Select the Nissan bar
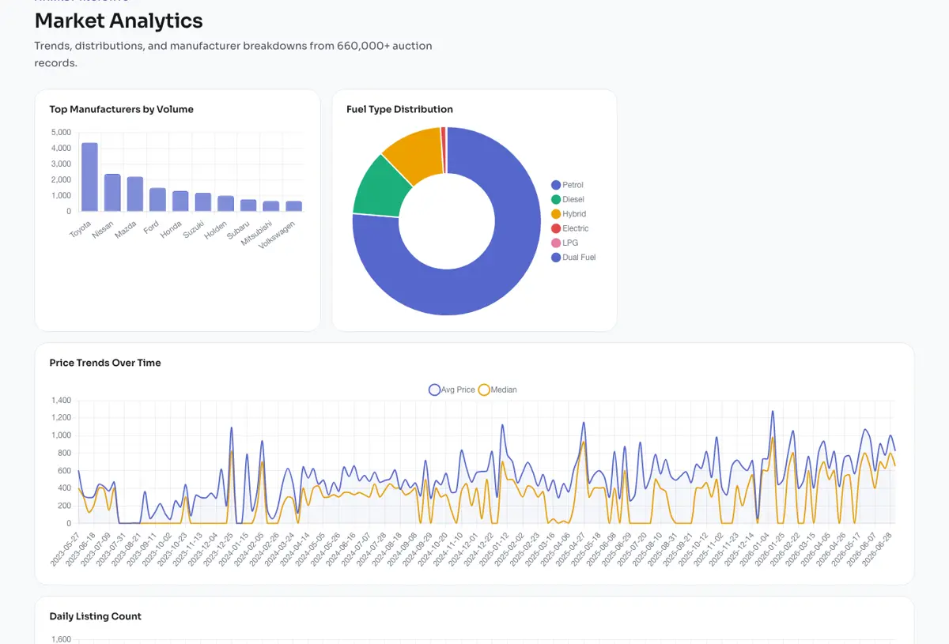 112,193
